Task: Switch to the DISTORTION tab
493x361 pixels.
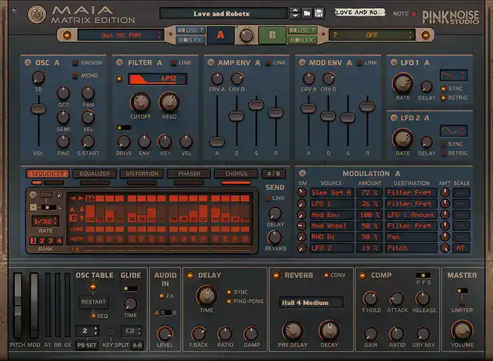Action: 142,174
